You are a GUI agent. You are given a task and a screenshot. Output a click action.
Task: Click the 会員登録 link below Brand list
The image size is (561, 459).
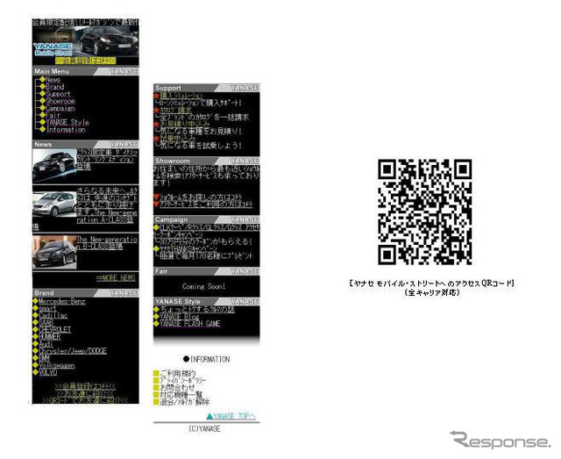tap(85, 386)
